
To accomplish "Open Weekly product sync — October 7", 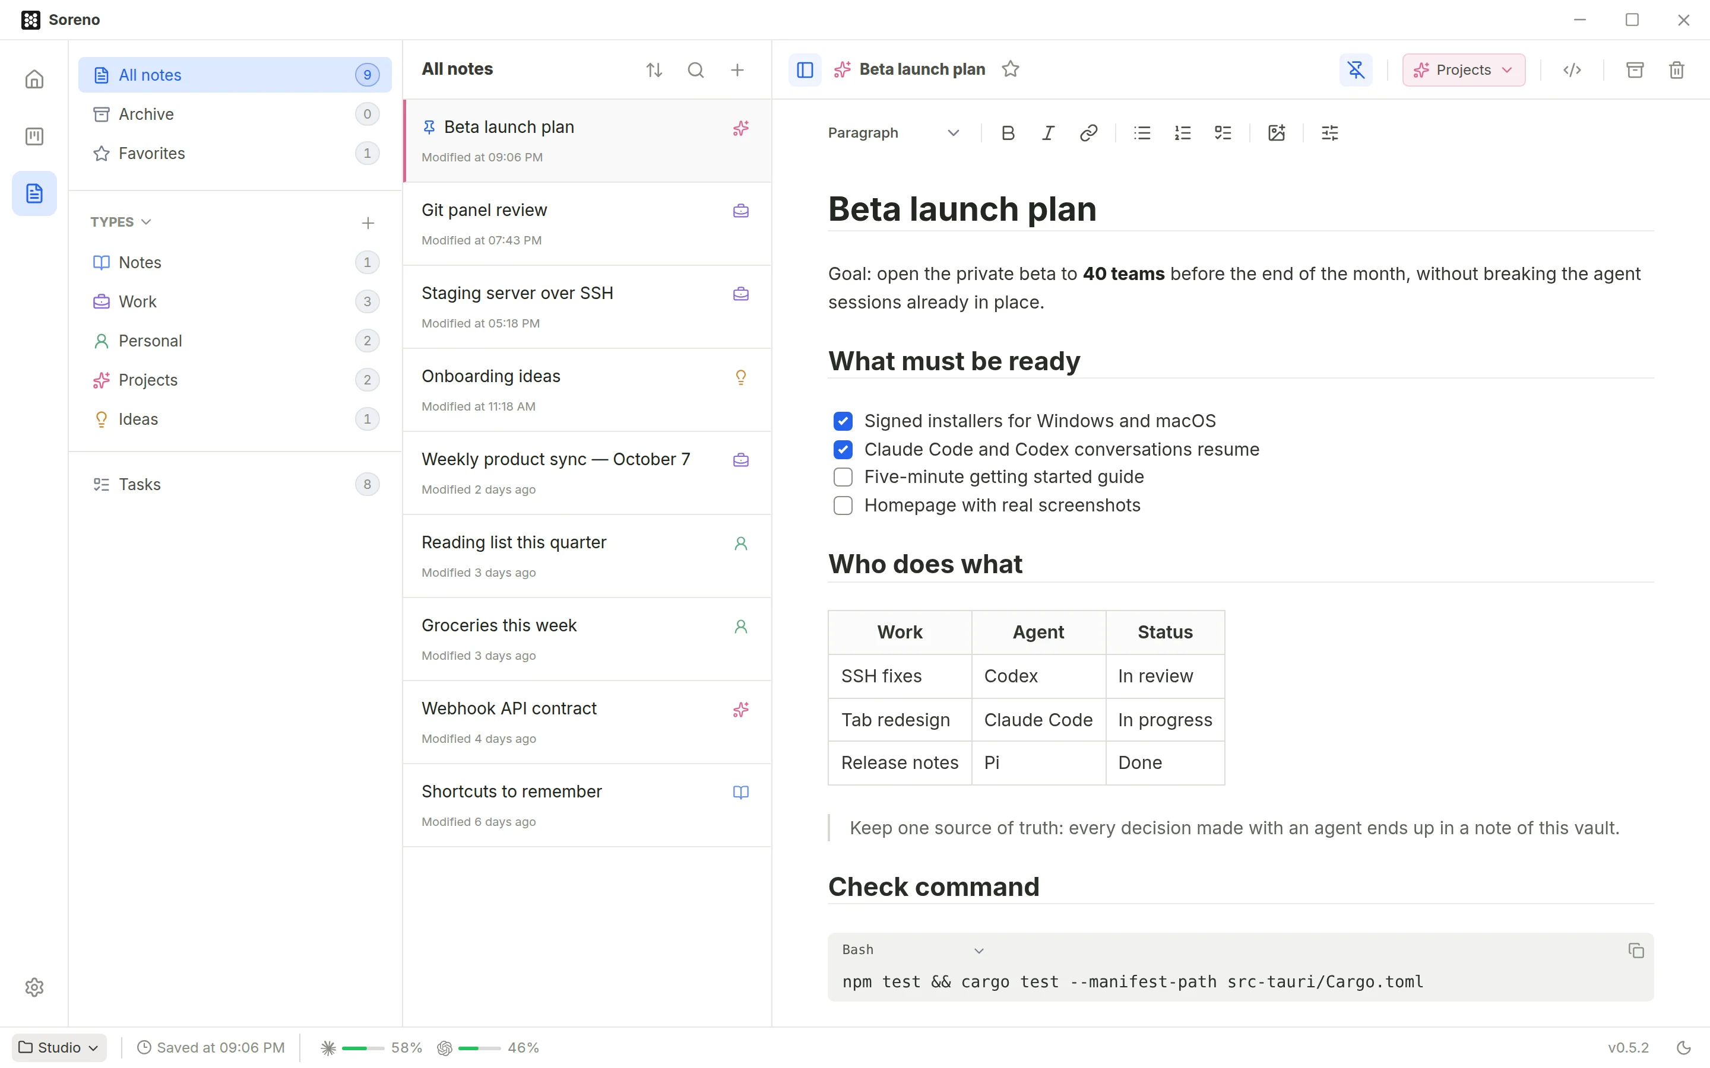I will 587,473.
